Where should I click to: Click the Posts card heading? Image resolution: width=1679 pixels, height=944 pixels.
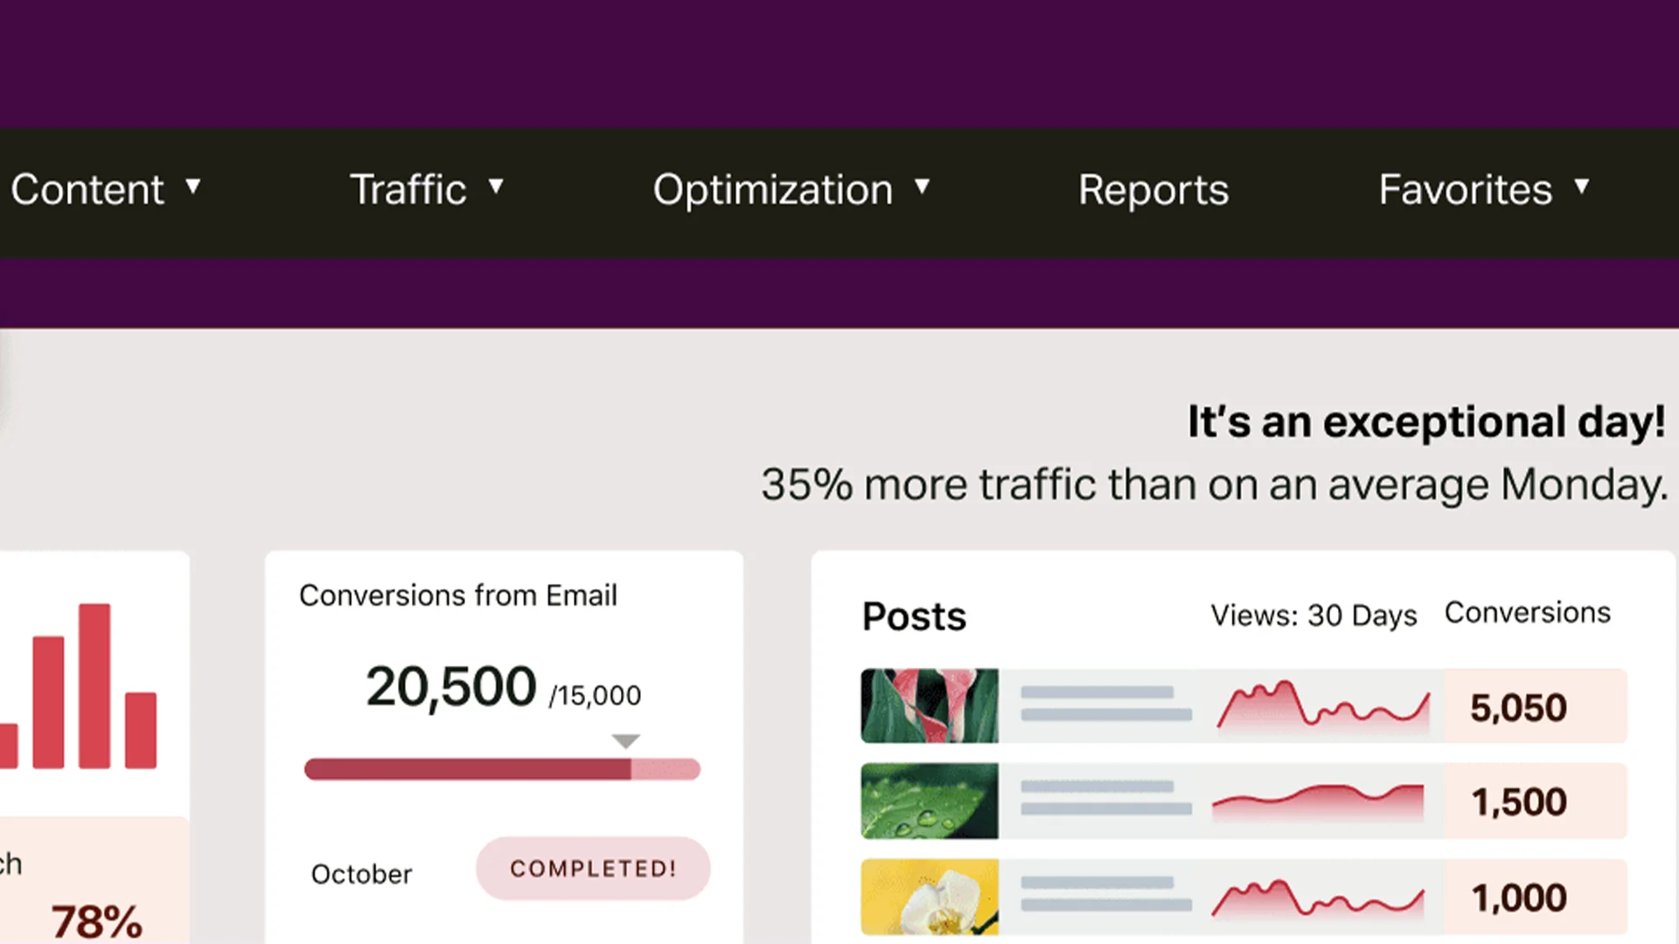point(914,616)
